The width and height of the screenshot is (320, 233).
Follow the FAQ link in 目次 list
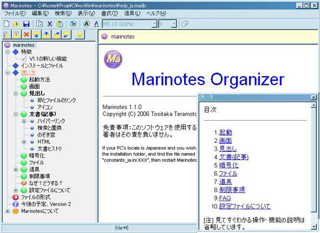pos(225,198)
